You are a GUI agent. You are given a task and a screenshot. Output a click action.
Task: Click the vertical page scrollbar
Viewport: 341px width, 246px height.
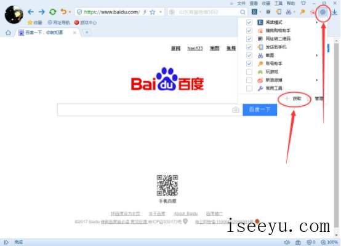[x=337, y=135]
